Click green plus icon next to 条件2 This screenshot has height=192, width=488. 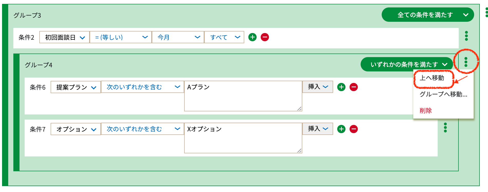252,37
